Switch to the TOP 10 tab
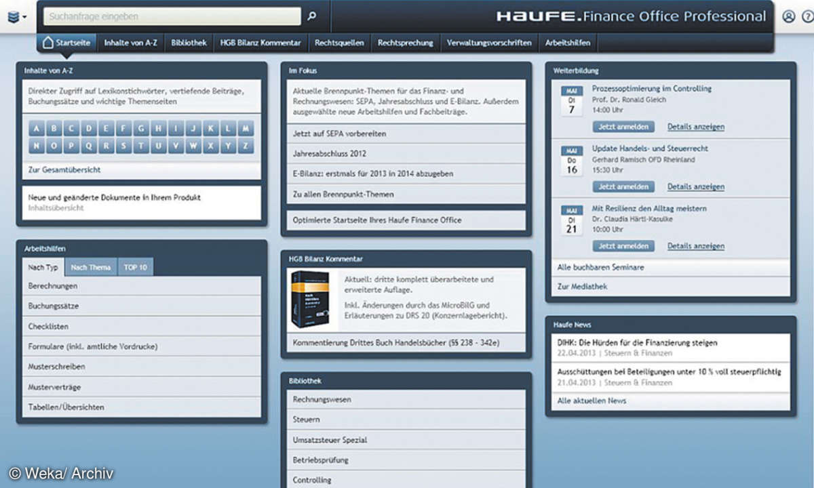814x488 pixels. tap(135, 267)
